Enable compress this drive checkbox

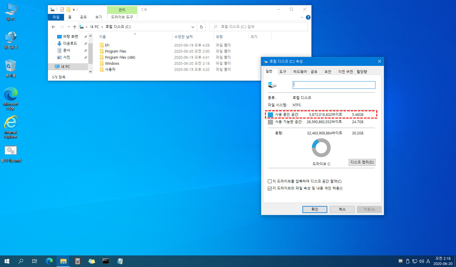(270, 181)
